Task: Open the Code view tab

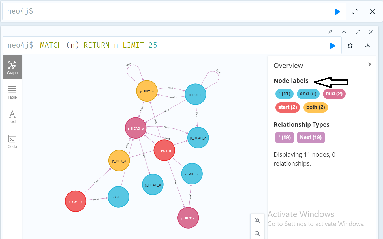Action: tap(12, 142)
